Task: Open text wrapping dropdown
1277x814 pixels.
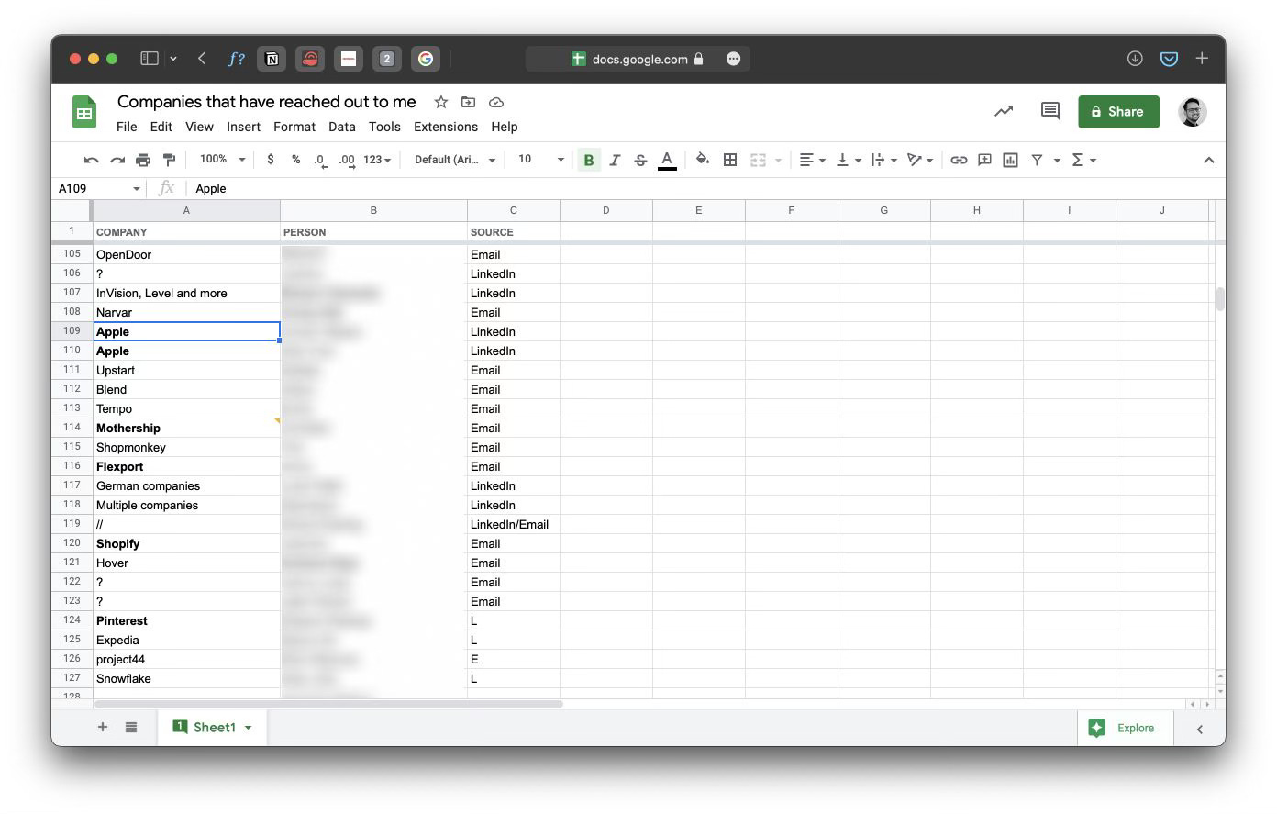Action: pos(883,160)
